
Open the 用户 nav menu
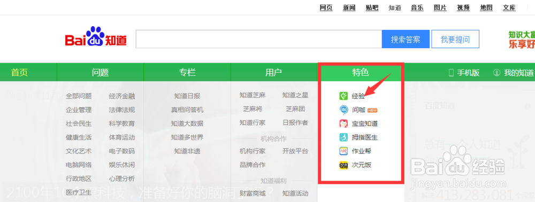pos(273,72)
